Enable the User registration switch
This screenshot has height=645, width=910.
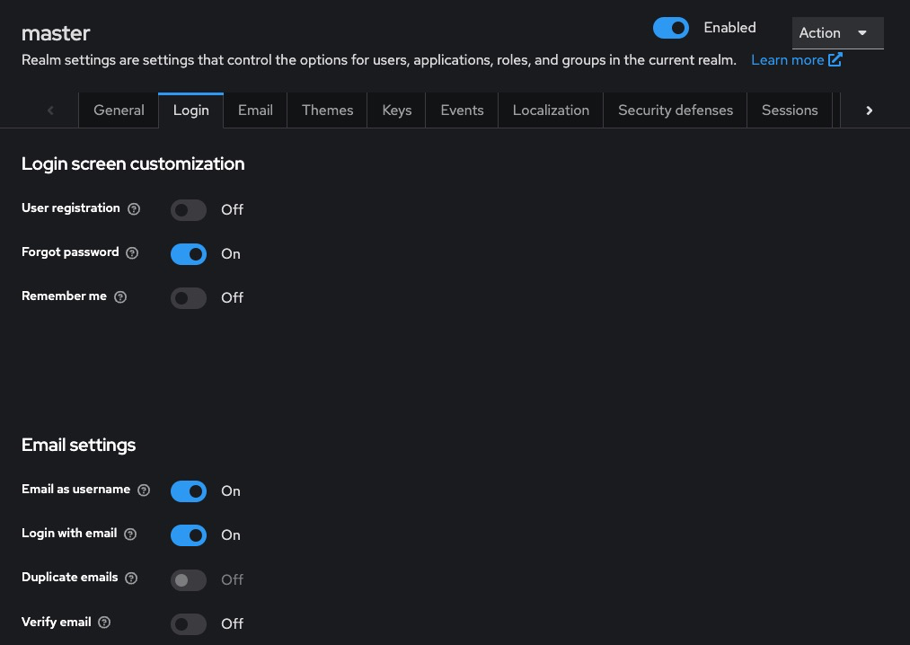coord(189,210)
